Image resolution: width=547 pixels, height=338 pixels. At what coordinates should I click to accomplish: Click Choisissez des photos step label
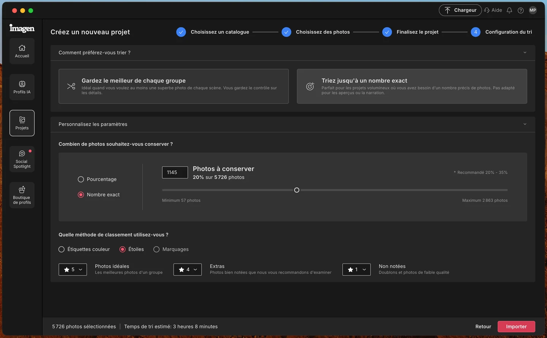323,32
